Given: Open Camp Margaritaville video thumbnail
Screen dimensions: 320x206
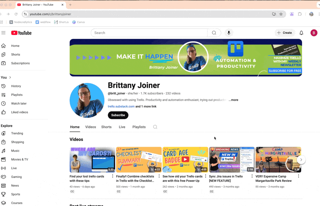Looking at the screenshot, I should pyautogui.click(x=278, y=160).
